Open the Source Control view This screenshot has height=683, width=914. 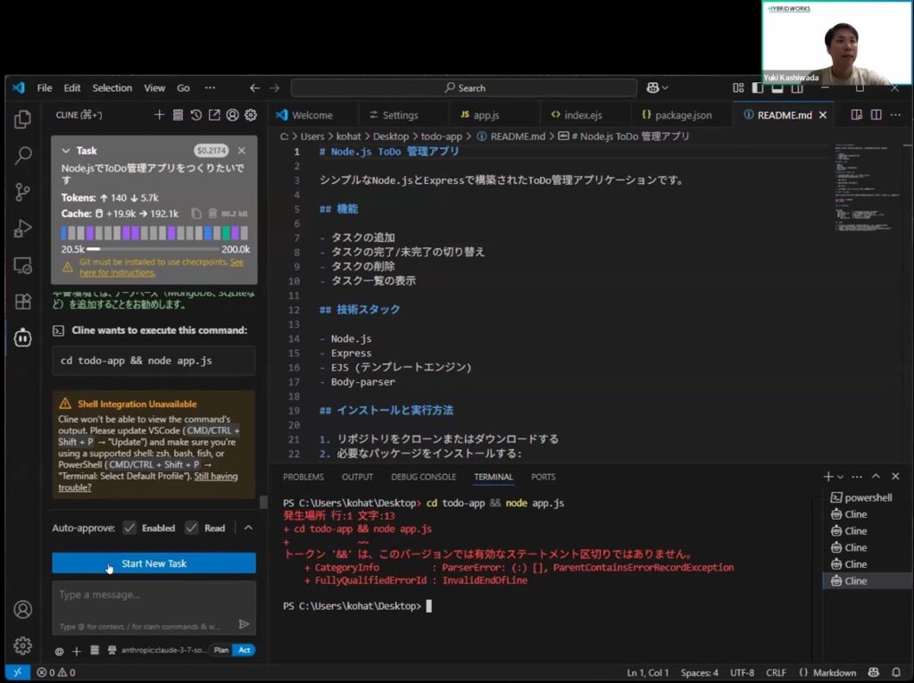[22, 192]
